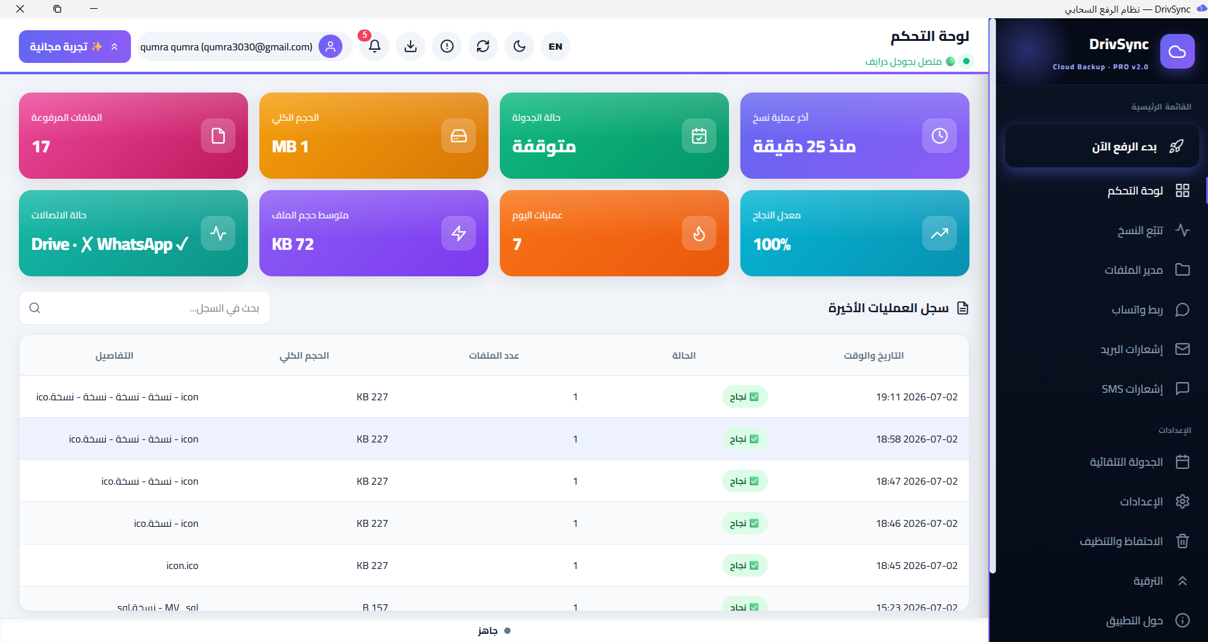The width and height of the screenshot is (1208, 642).
Task: Open الإعدادات settings page
Action: point(1102,502)
